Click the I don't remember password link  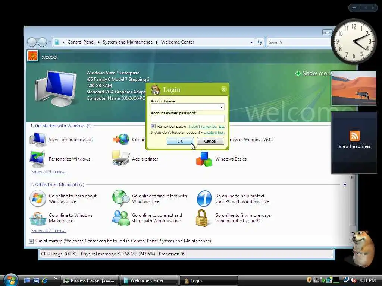pos(207,126)
